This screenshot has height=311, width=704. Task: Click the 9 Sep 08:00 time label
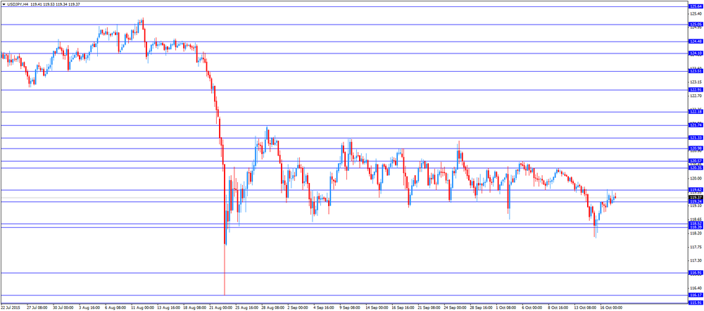pos(351,308)
